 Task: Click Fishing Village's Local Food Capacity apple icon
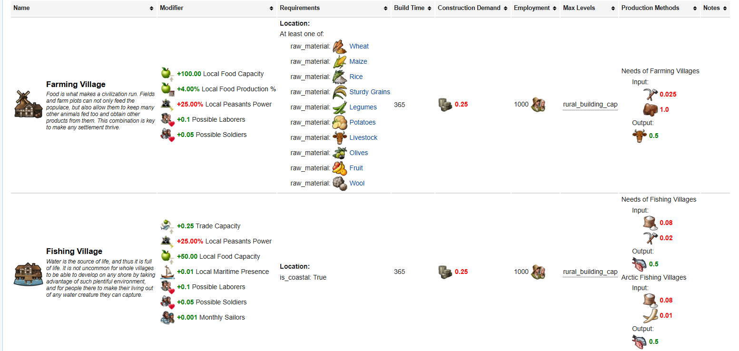(x=168, y=256)
